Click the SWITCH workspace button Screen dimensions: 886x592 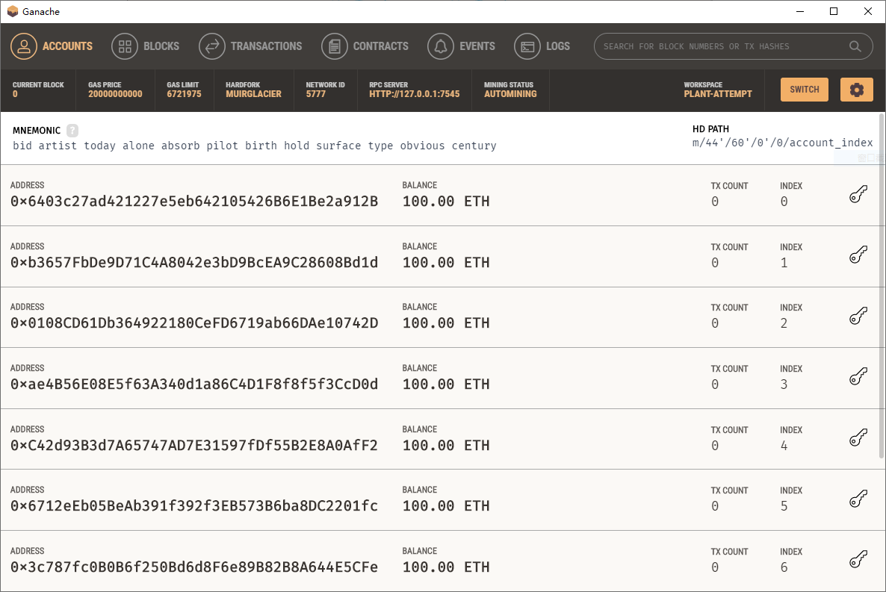click(x=804, y=90)
